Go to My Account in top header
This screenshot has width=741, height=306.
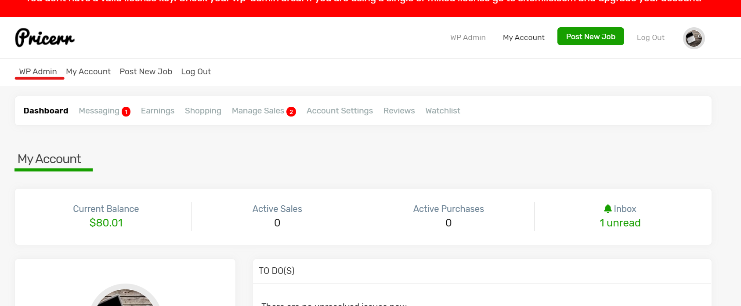(x=524, y=38)
